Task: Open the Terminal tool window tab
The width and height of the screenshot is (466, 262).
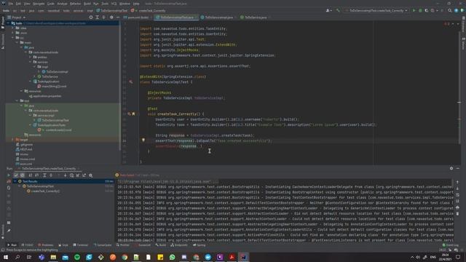Action: click(x=81, y=245)
